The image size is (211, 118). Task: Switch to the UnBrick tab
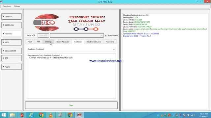click(48, 42)
